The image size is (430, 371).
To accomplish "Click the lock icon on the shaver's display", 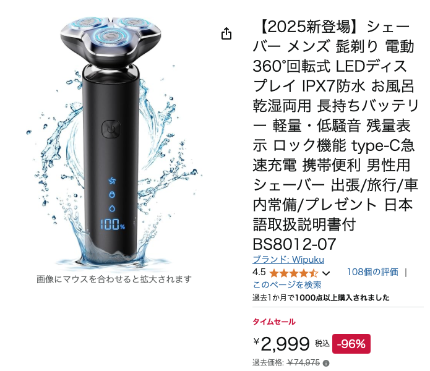I will [x=112, y=195].
